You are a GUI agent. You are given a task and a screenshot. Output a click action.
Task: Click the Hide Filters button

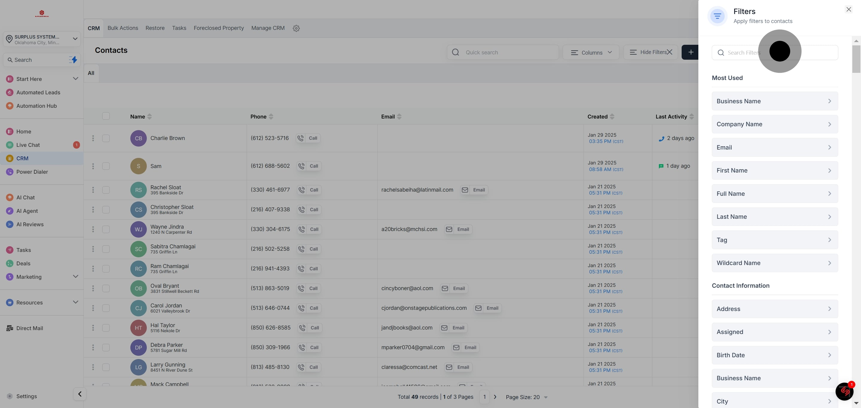(x=651, y=52)
